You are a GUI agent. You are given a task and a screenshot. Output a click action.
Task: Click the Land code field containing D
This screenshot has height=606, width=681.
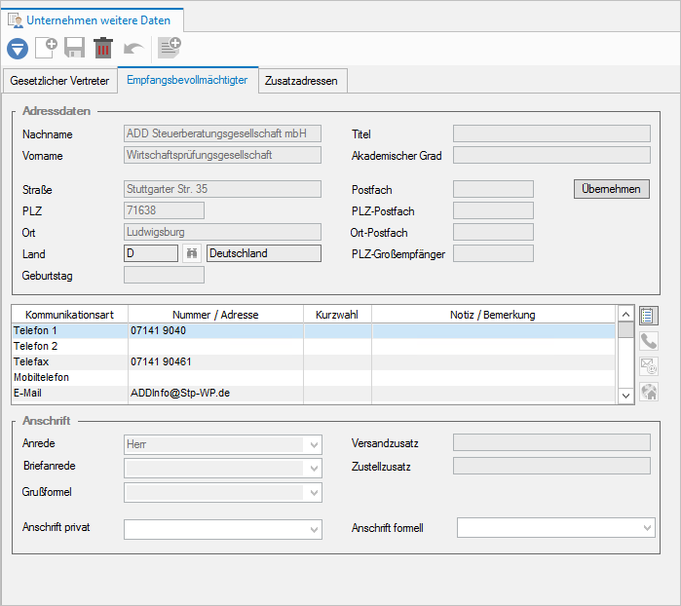(x=151, y=253)
